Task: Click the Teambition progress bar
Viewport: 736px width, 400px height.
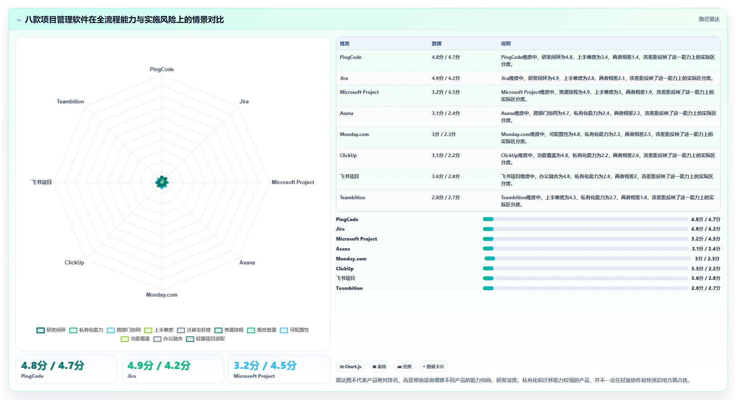Action: [585, 288]
